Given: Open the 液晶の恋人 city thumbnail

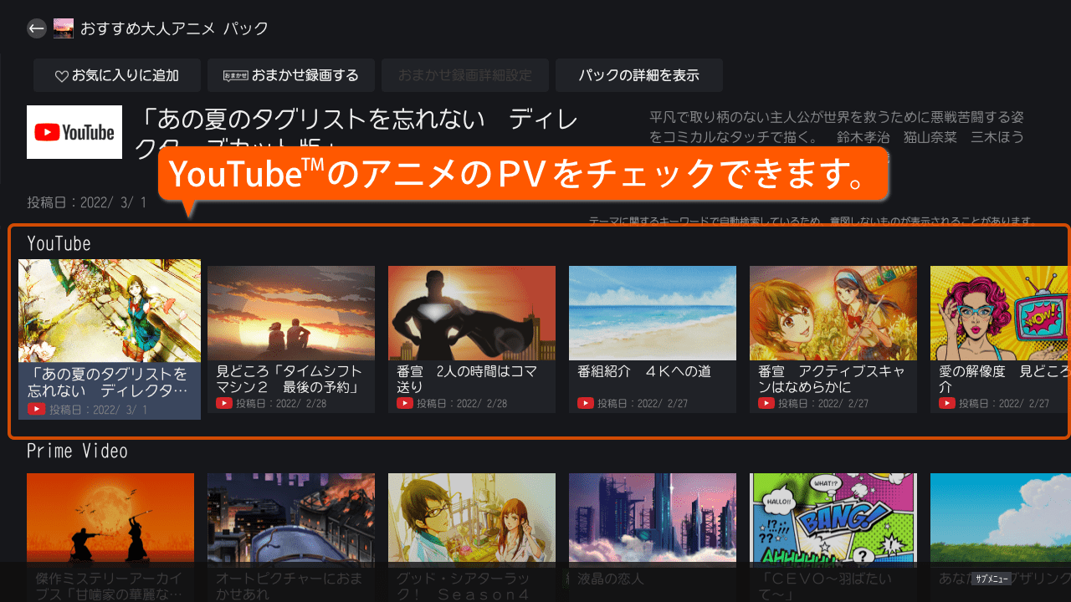Looking at the screenshot, I should point(653,520).
